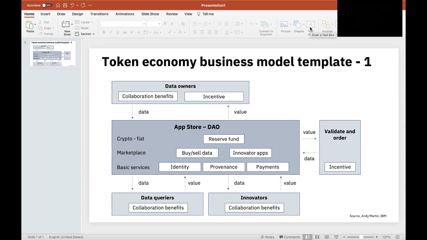Open Comments from status bar
The image size is (427, 240).
point(290,237)
